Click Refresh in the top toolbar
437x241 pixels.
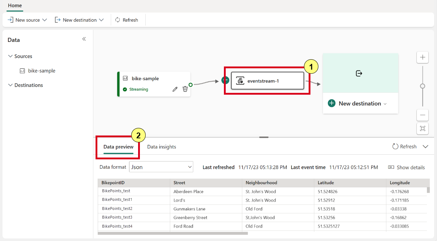click(127, 20)
